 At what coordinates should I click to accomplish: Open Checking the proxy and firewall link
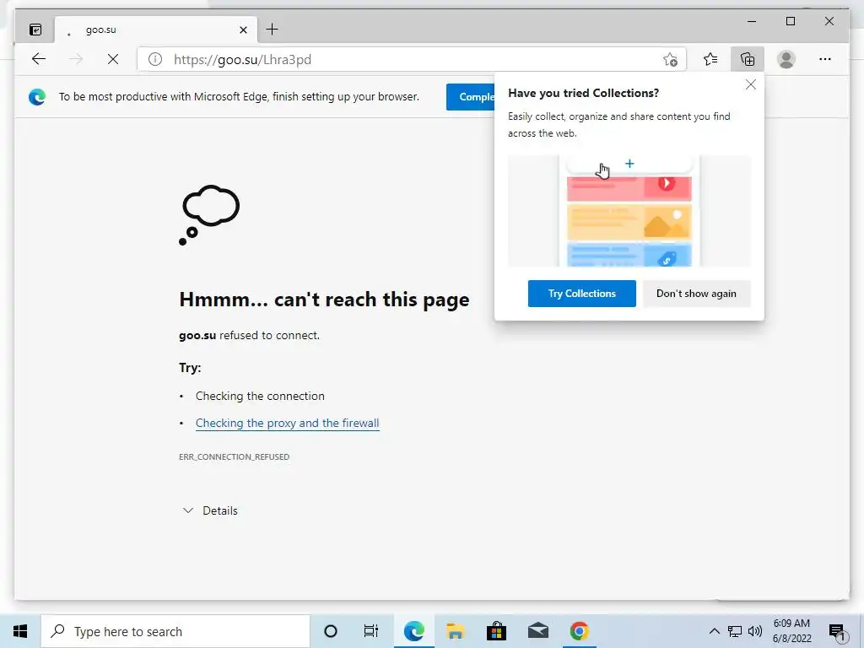288,424
